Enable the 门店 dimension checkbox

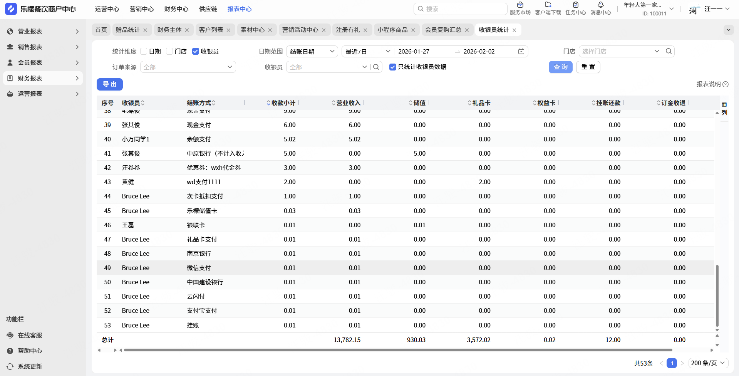tap(169, 52)
